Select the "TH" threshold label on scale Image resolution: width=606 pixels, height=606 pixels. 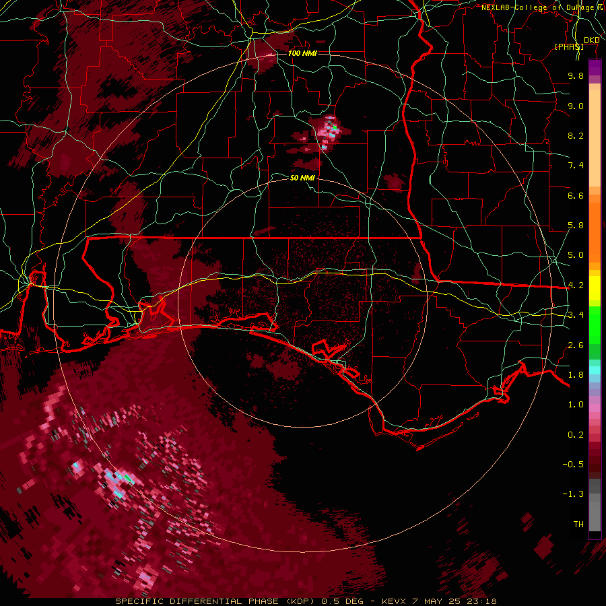[x=578, y=525]
